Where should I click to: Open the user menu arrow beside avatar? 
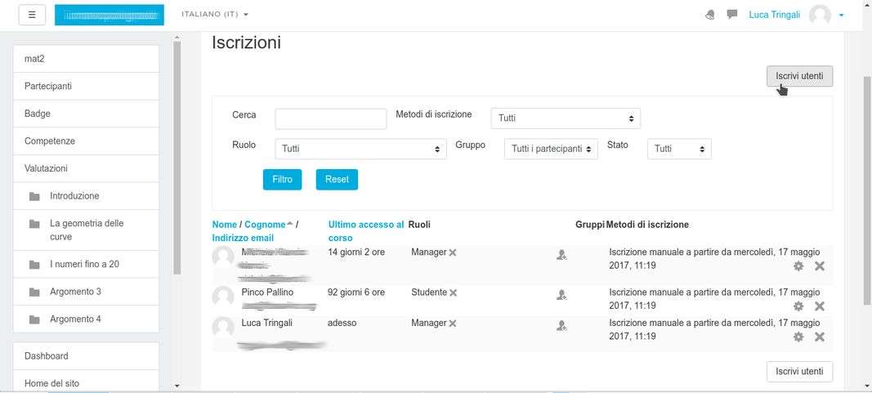tap(842, 15)
